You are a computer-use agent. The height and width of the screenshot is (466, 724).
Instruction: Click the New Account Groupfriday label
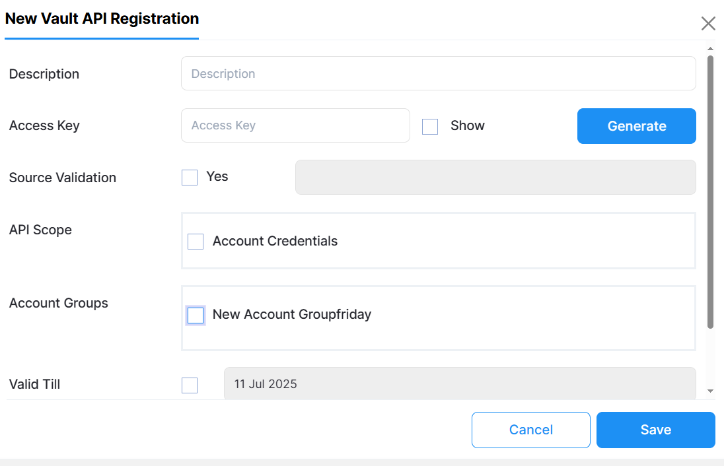click(292, 315)
